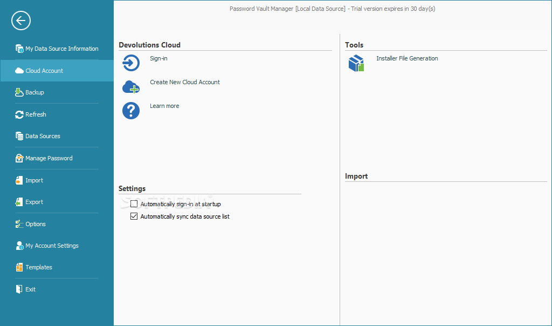
Task: Click the Refresh arrows icon
Action: [19, 114]
